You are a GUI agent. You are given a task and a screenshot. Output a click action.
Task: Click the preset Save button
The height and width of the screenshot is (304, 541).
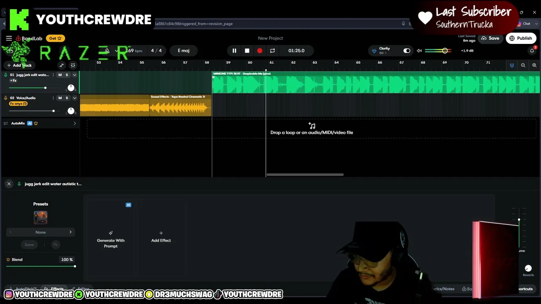click(x=29, y=245)
